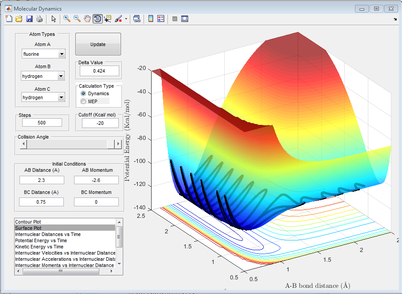Select Surface Plot in the list
Image resolution: width=402 pixels, height=294 pixels.
point(65,228)
